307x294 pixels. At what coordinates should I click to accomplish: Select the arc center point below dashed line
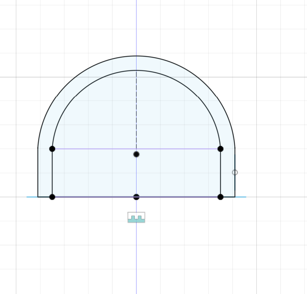[136, 154]
